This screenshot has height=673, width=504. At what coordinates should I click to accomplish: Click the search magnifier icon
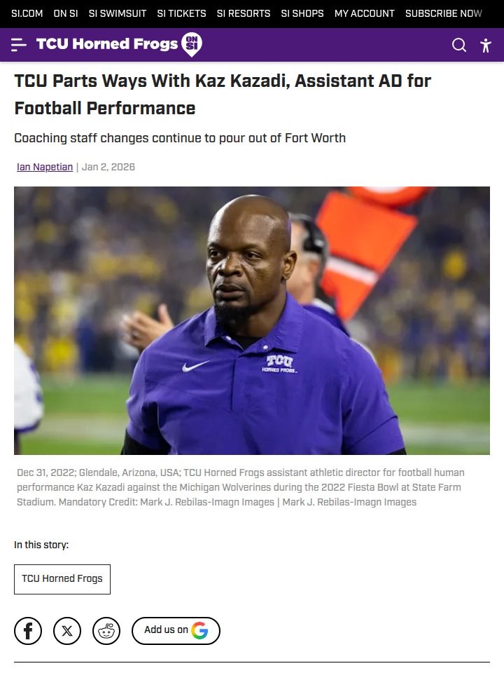tap(459, 45)
